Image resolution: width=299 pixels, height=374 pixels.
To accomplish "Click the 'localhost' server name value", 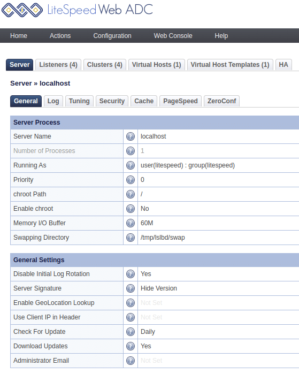I will 154,136.
